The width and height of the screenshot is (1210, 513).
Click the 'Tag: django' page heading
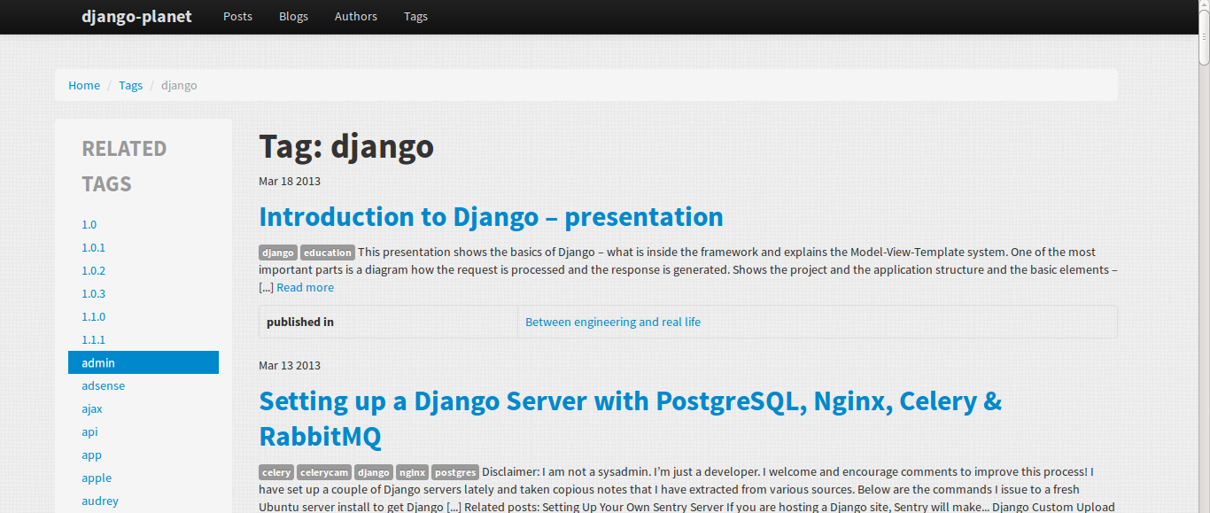[346, 146]
